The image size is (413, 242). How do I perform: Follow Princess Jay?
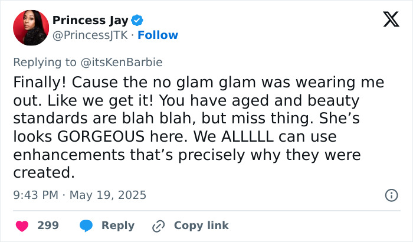[x=158, y=35]
